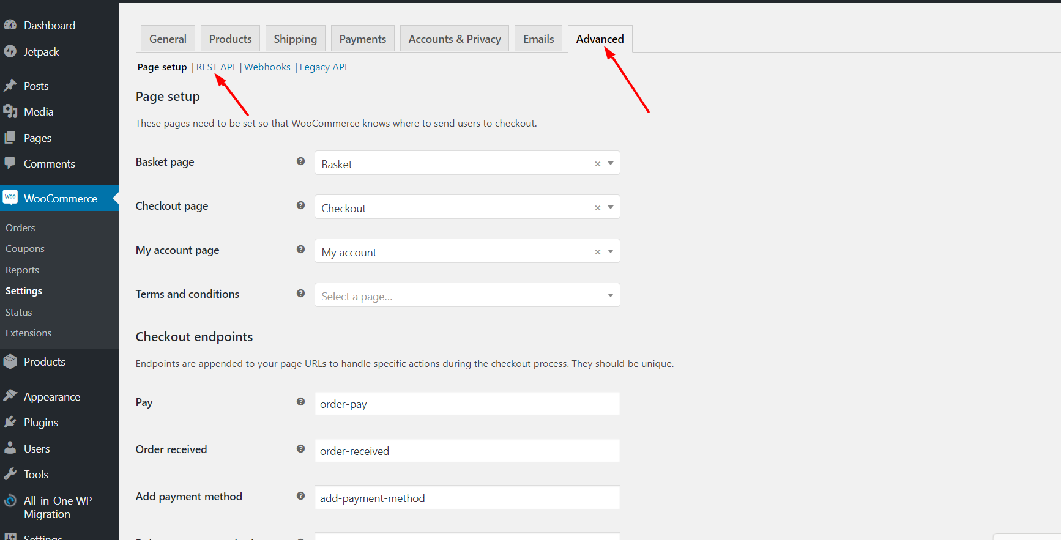Click help icon next to Checkout page
Screen dimensions: 1061x540
(300, 205)
